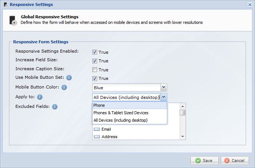This screenshot has height=168, width=255.
Task: Click the Email field icon in list
Action: [97, 129]
